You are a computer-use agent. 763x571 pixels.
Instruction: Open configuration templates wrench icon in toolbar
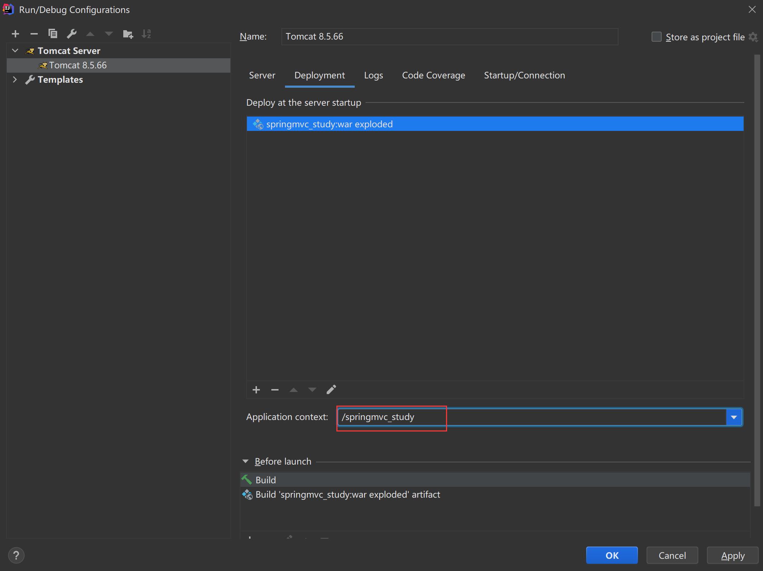click(x=72, y=34)
